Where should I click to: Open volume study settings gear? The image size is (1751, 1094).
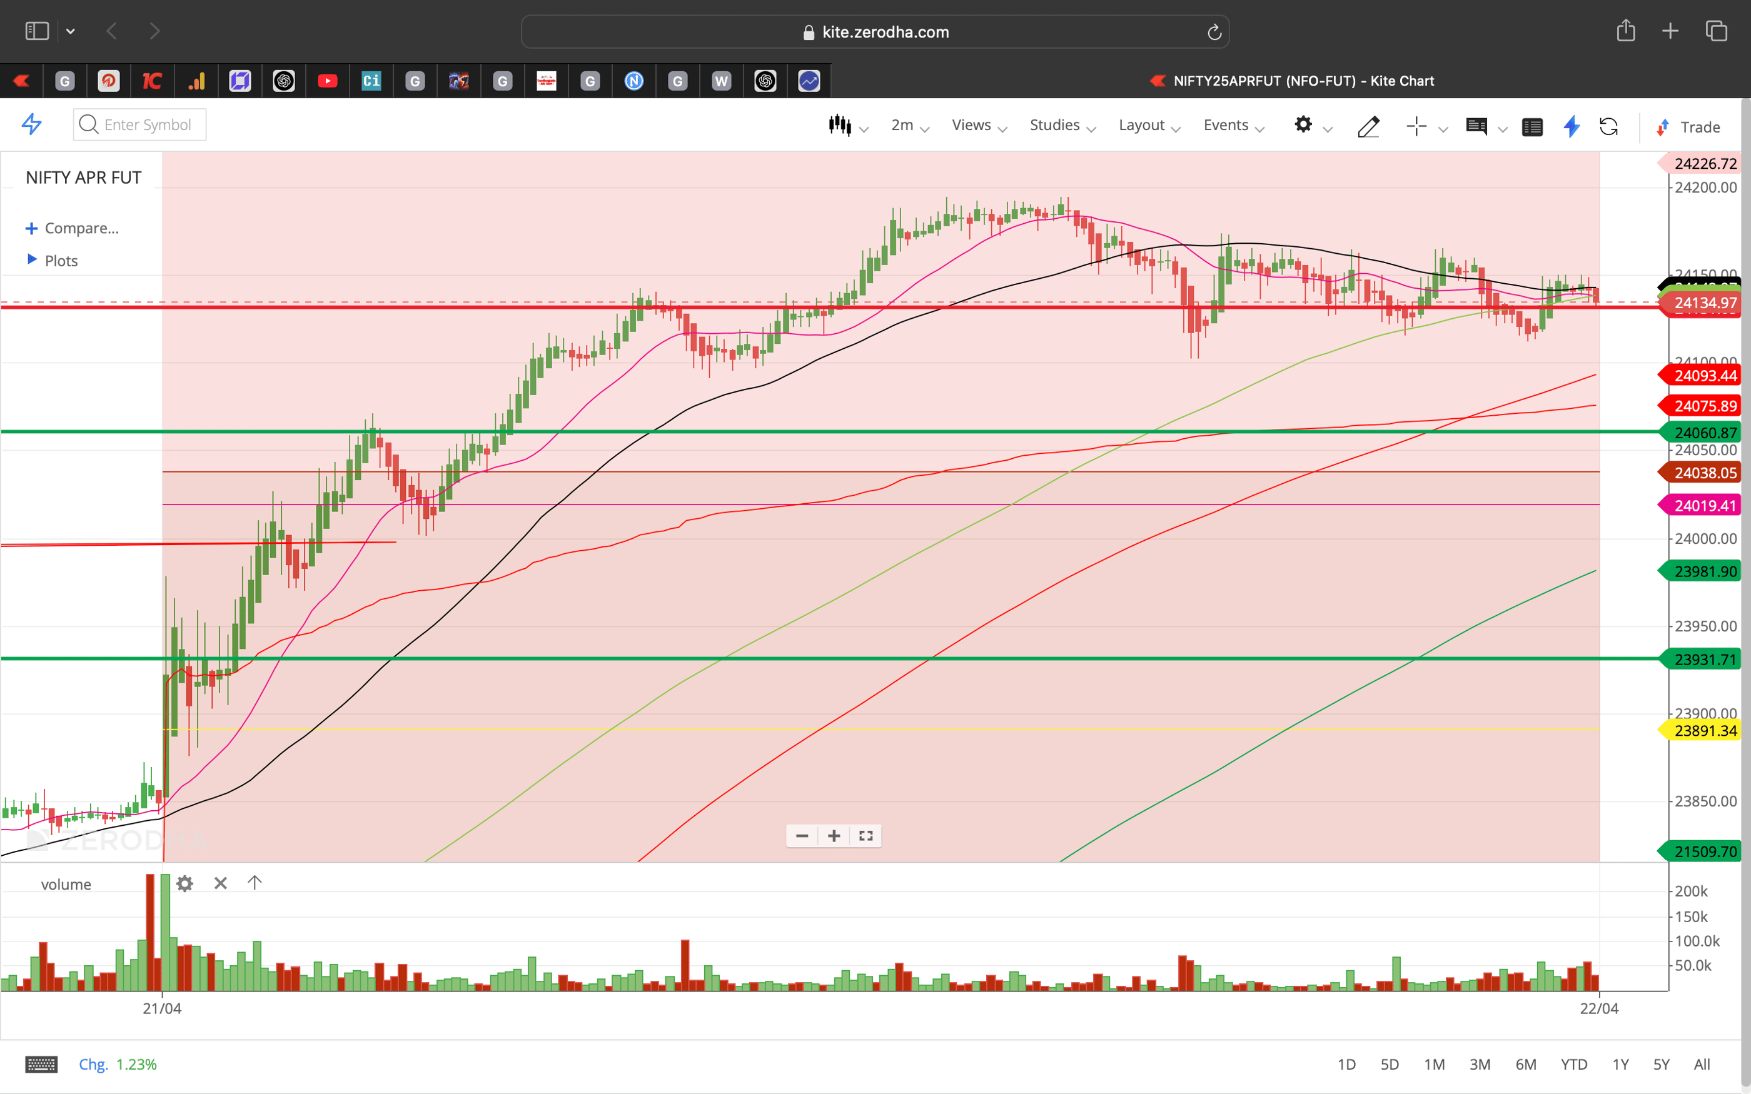tap(185, 883)
